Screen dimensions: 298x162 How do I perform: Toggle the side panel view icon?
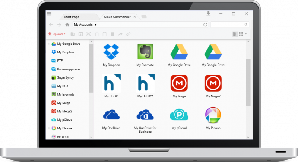pos(235,34)
